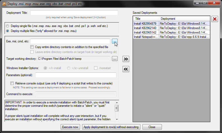Click the save deployment >> arrow button
The image size is (222, 133).
126,59
